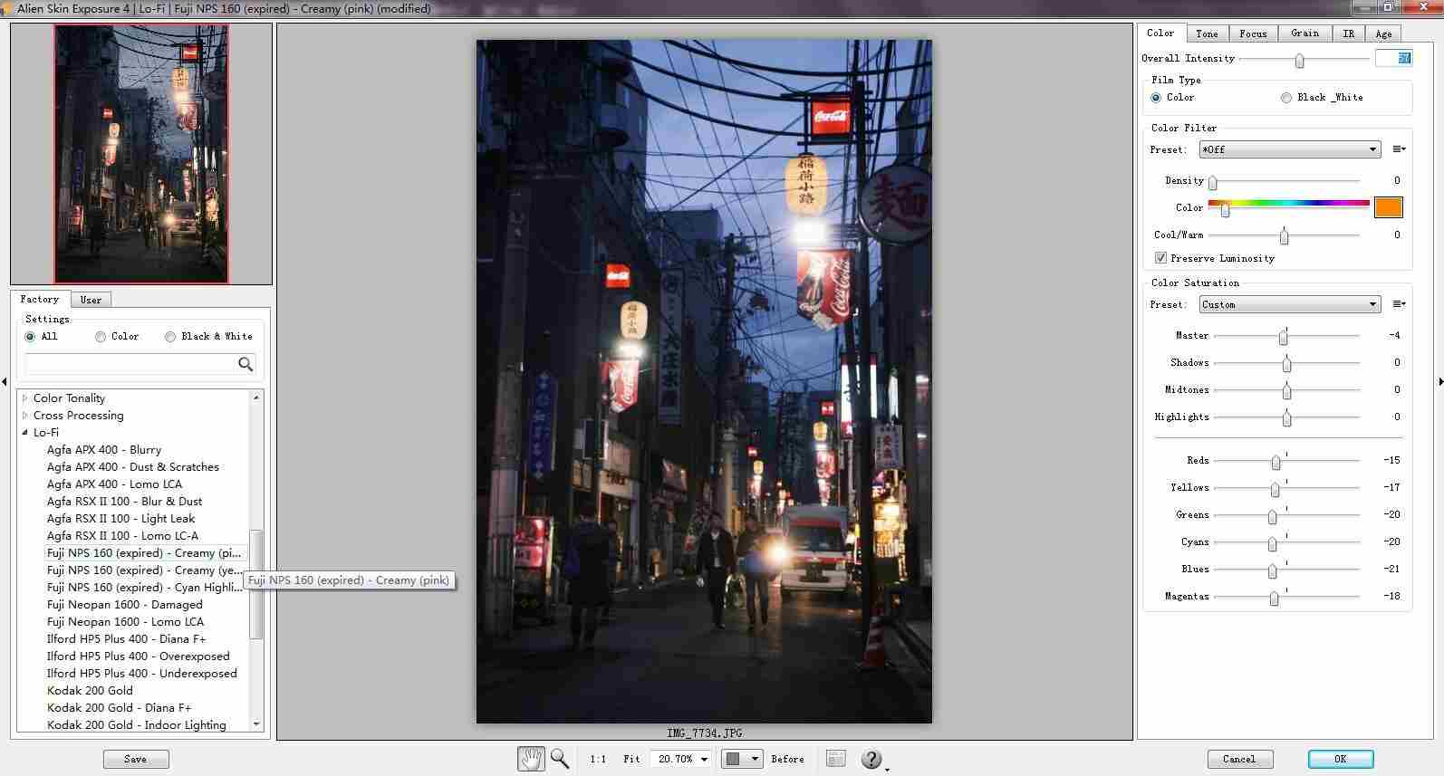Set zoom to 1:1
1444x776 pixels.
599,759
